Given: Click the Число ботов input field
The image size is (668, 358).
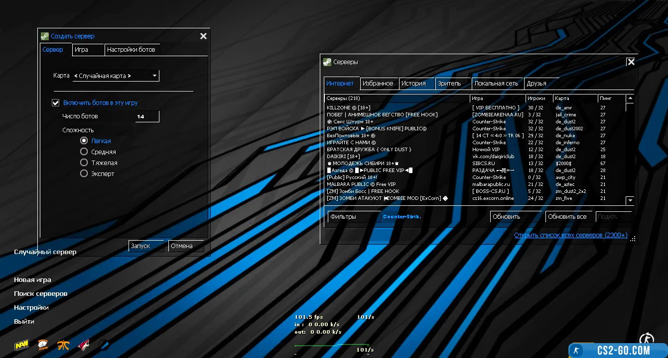Looking at the screenshot, I should (x=147, y=116).
